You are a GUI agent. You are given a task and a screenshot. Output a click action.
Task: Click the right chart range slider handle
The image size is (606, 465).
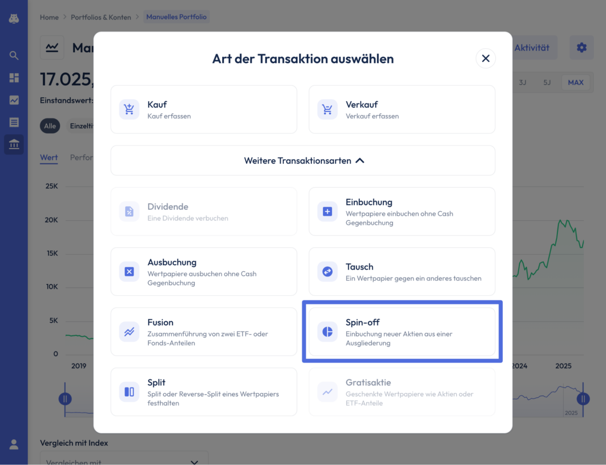point(583,399)
